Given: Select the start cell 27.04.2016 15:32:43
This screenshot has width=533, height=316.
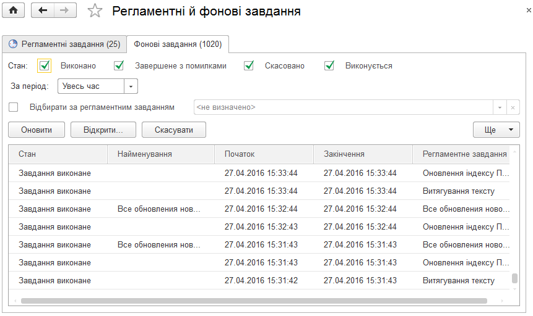Looking at the screenshot, I should [x=261, y=227].
